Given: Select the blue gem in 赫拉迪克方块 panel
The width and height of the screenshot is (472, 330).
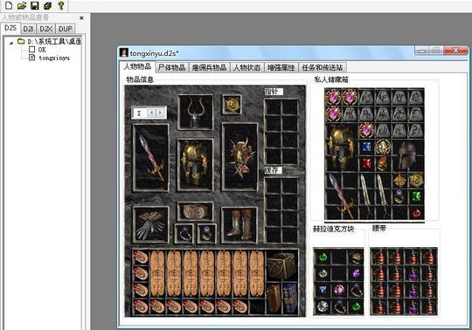Looking at the screenshot, I should 323,290.
